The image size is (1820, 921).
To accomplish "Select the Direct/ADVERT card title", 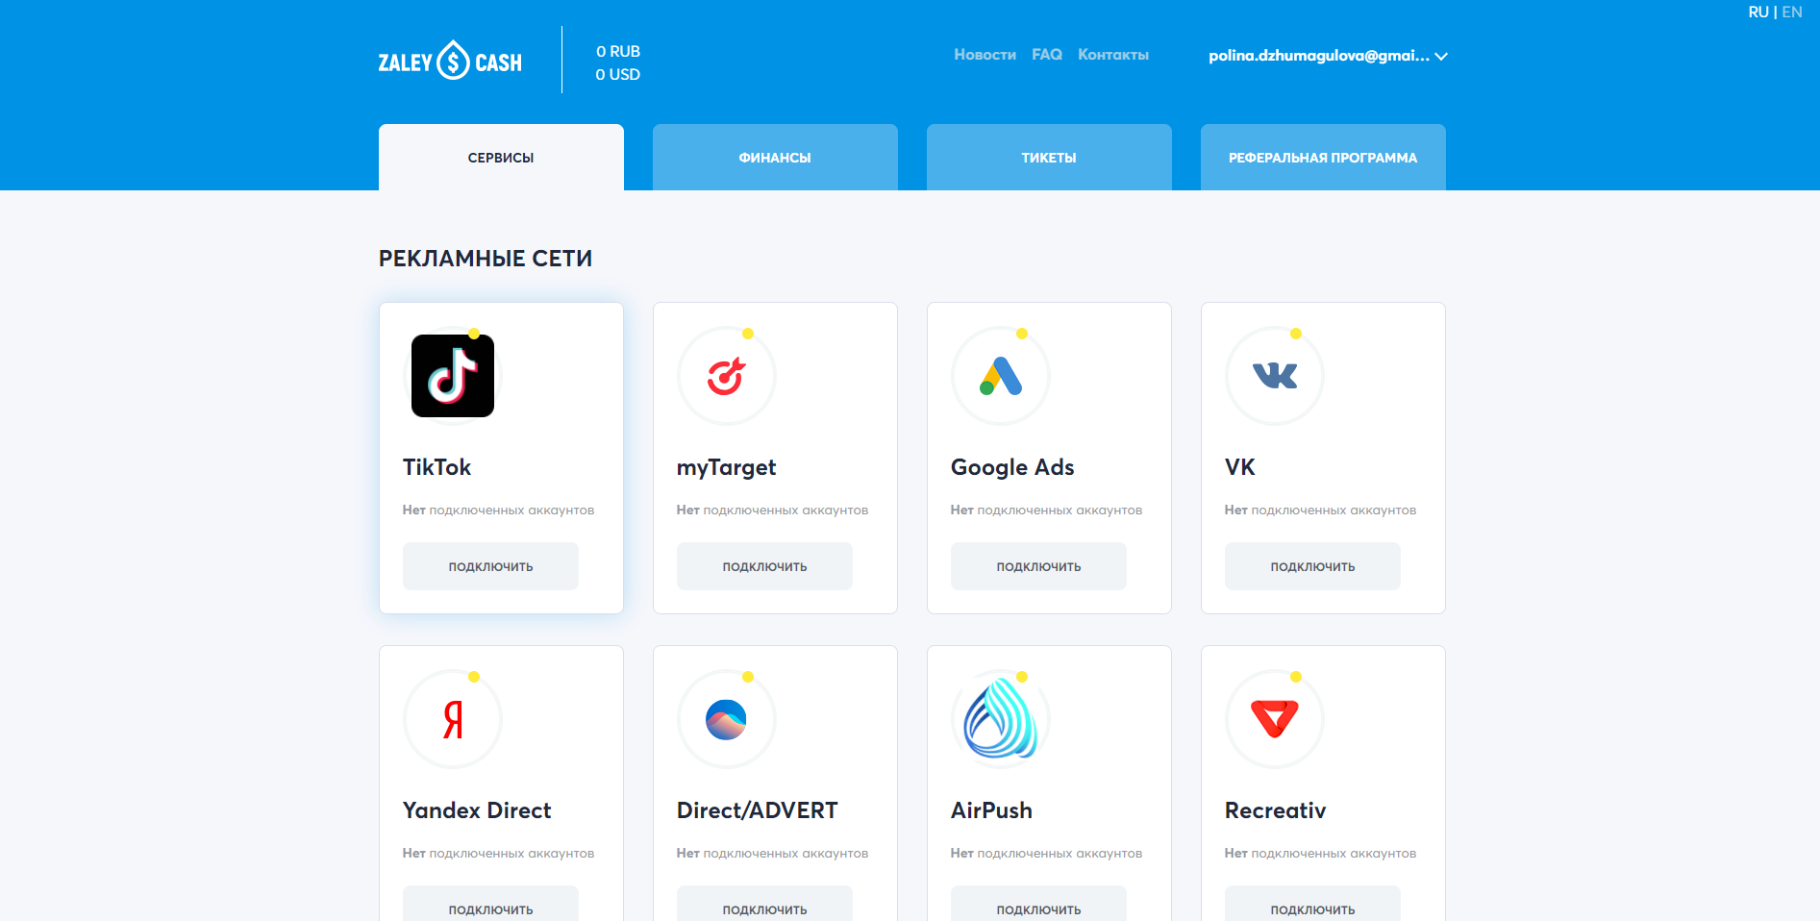I will 758,810.
